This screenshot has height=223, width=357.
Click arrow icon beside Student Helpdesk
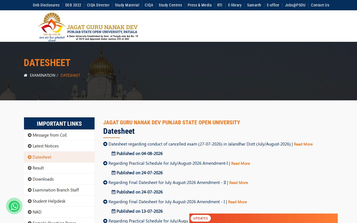(x=30, y=201)
